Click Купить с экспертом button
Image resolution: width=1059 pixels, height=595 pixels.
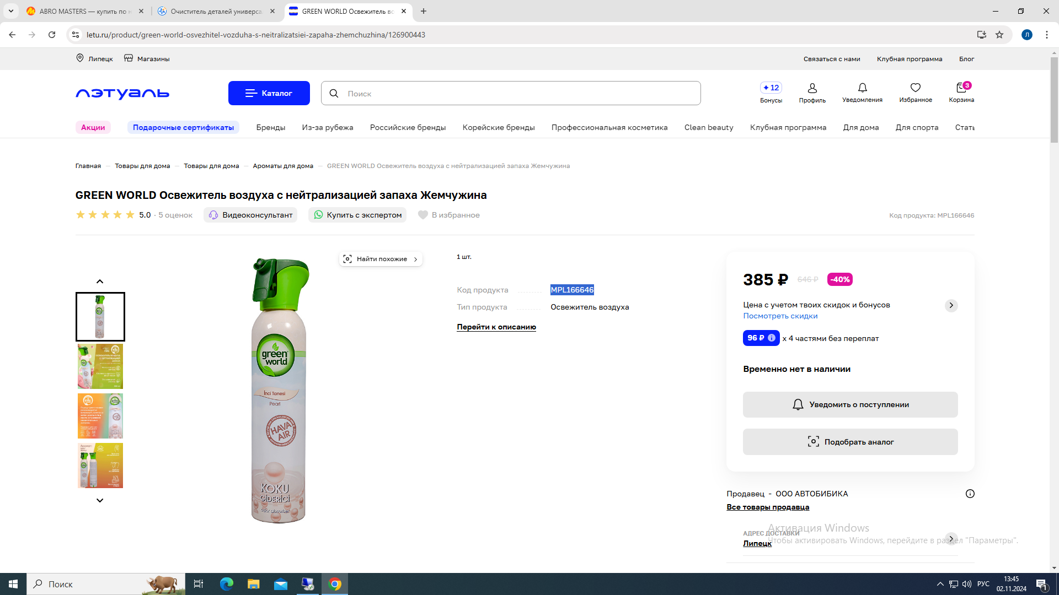click(357, 215)
